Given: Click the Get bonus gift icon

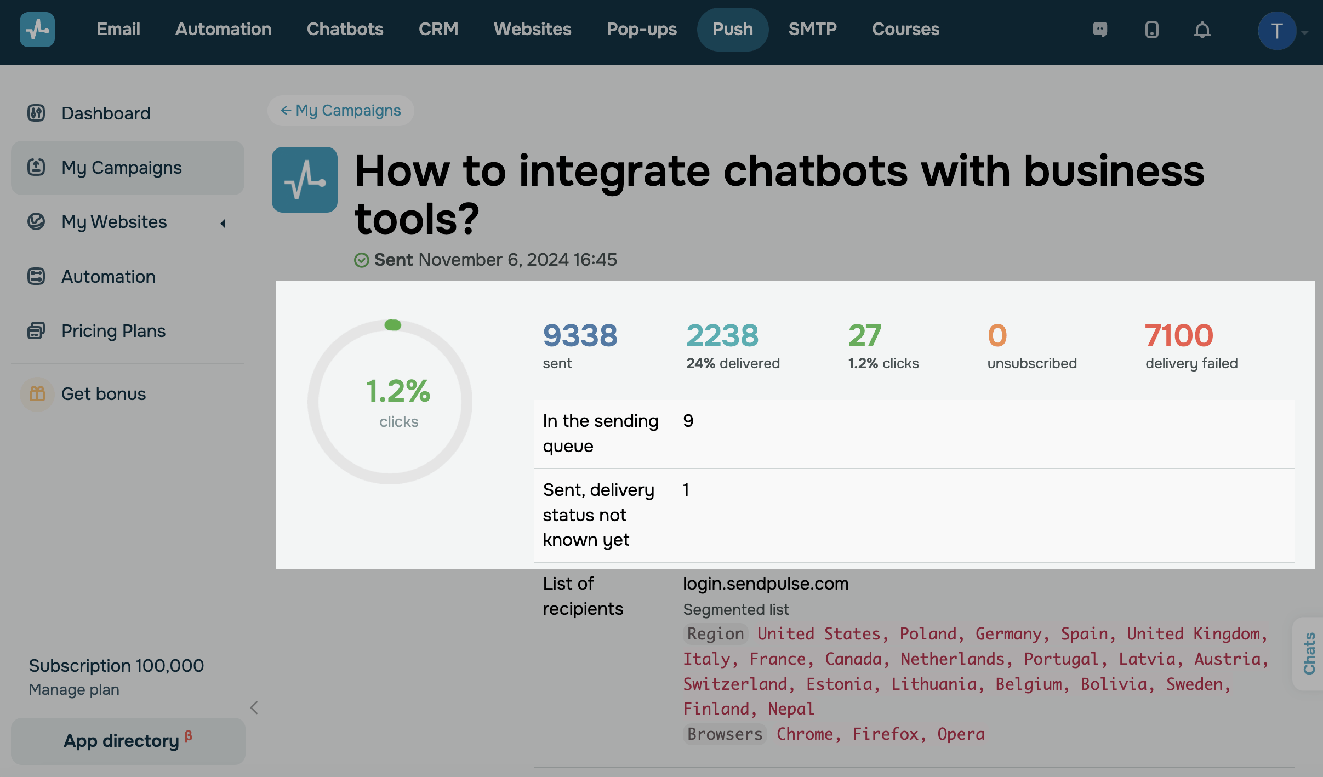Looking at the screenshot, I should pyautogui.click(x=37, y=394).
